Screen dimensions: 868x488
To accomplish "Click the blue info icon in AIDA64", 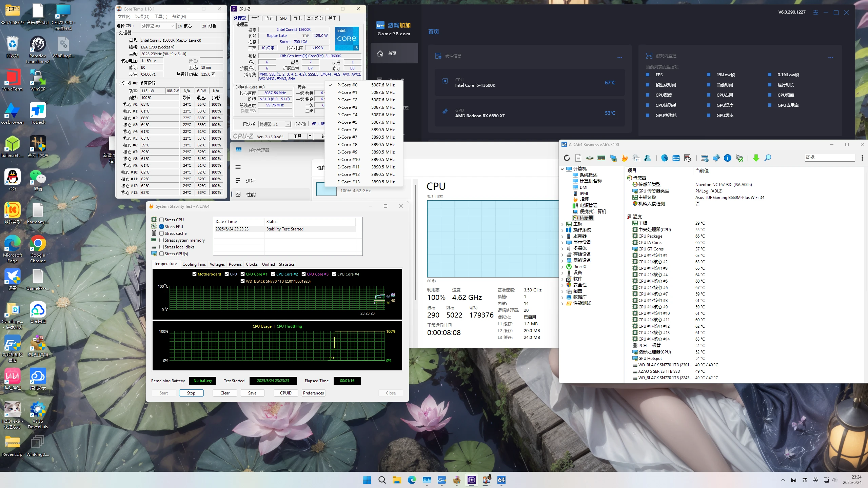I will [x=728, y=158].
